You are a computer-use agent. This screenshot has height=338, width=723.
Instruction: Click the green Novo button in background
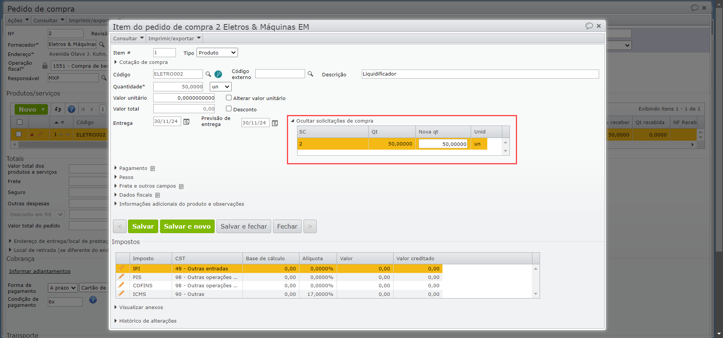coord(31,109)
